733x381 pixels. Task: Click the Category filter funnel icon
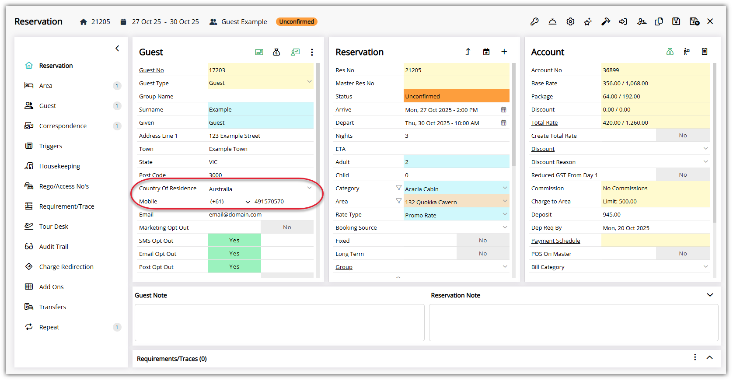tap(399, 188)
